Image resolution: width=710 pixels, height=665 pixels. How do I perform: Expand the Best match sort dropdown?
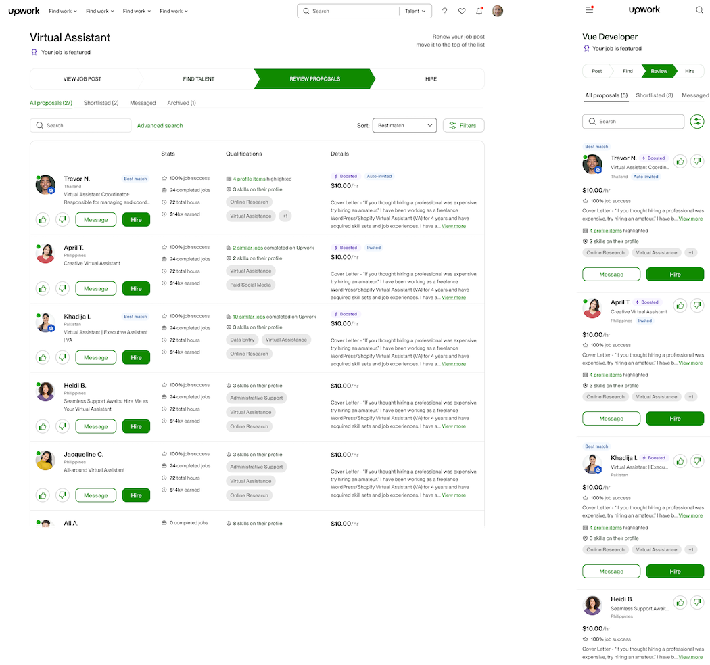404,125
